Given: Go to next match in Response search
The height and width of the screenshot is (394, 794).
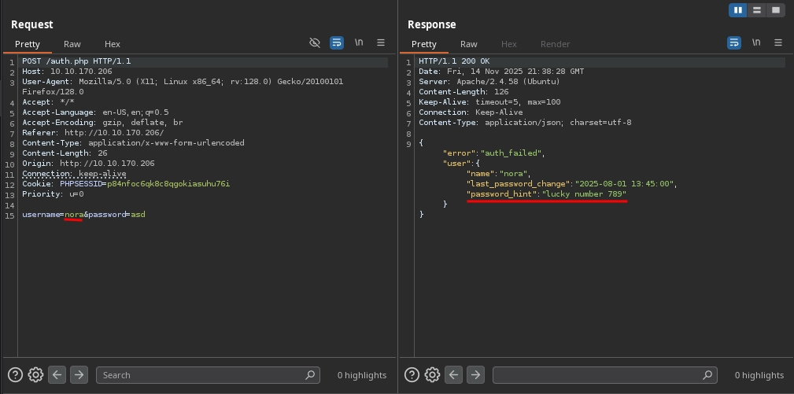Looking at the screenshot, I should [x=475, y=375].
